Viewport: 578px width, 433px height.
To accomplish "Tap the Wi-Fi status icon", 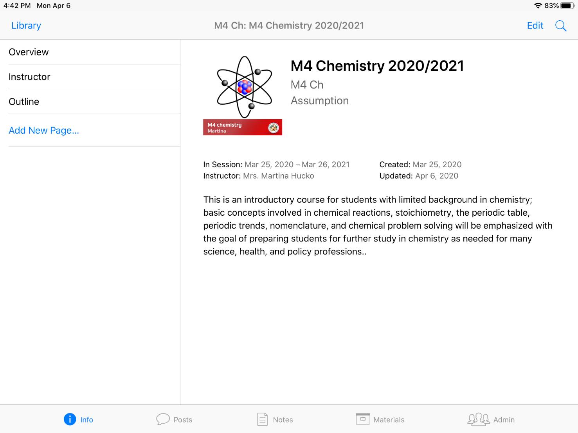I will 538,5.
